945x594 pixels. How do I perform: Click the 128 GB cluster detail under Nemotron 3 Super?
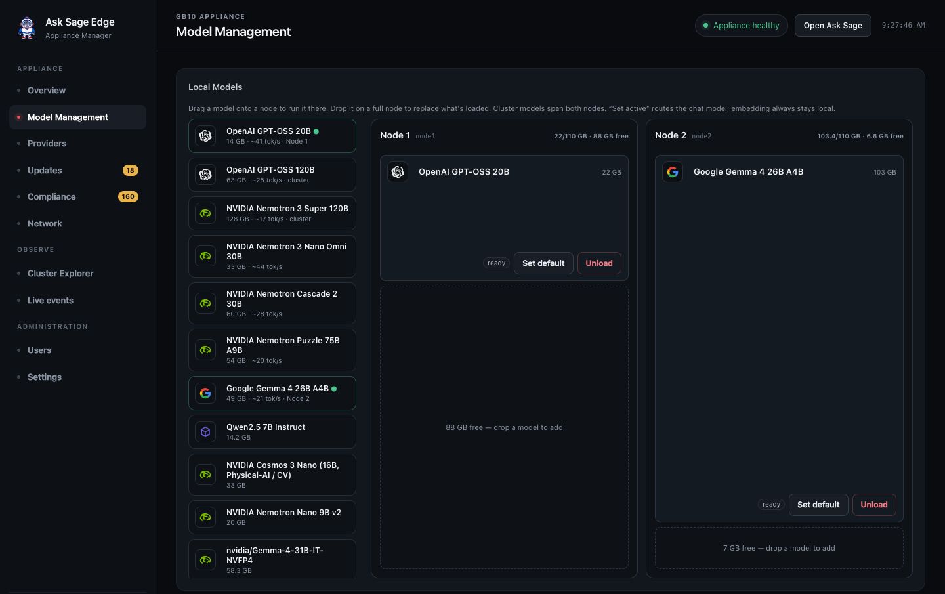269,219
